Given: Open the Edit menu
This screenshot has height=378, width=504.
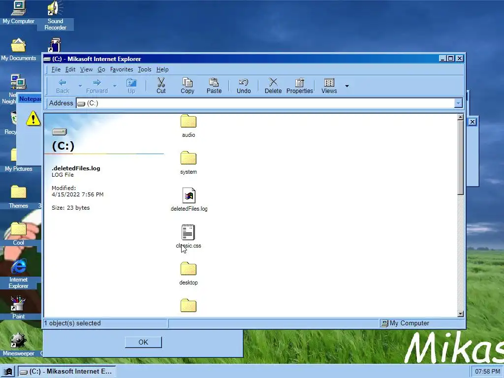Looking at the screenshot, I should (x=70, y=69).
